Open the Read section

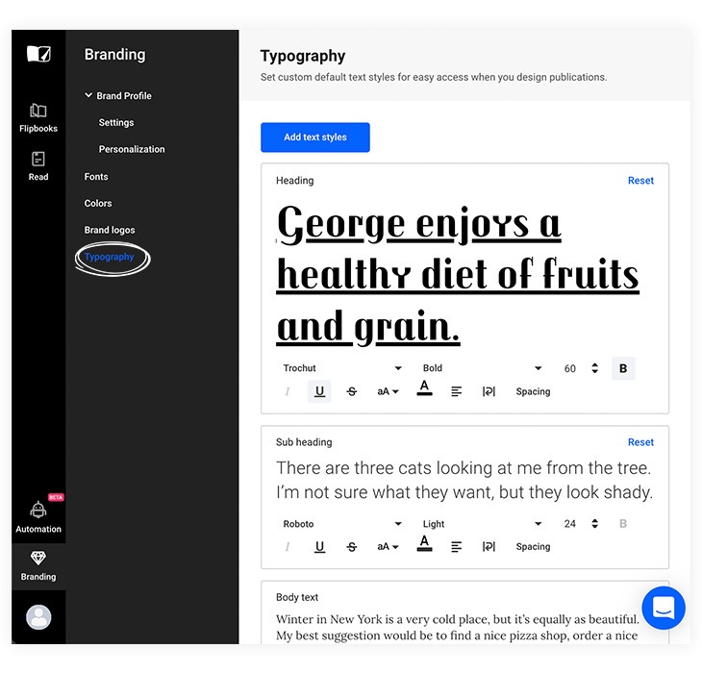coord(38,166)
